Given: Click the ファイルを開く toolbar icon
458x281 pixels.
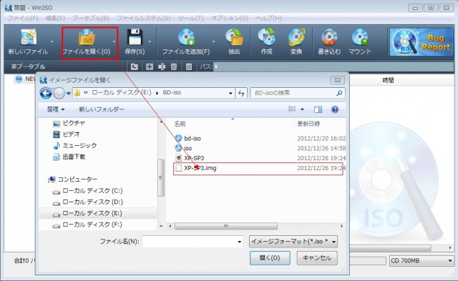Looking at the screenshot, I should [x=87, y=37].
